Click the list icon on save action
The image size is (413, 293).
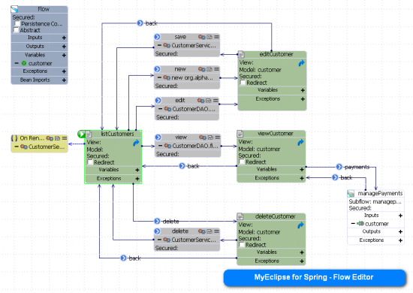pos(216,37)
